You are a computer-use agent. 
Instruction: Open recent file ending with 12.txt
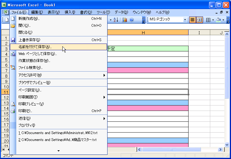click(x=58, y=133)
